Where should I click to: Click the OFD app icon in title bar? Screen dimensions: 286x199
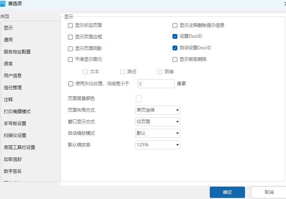tap(3, 4)
